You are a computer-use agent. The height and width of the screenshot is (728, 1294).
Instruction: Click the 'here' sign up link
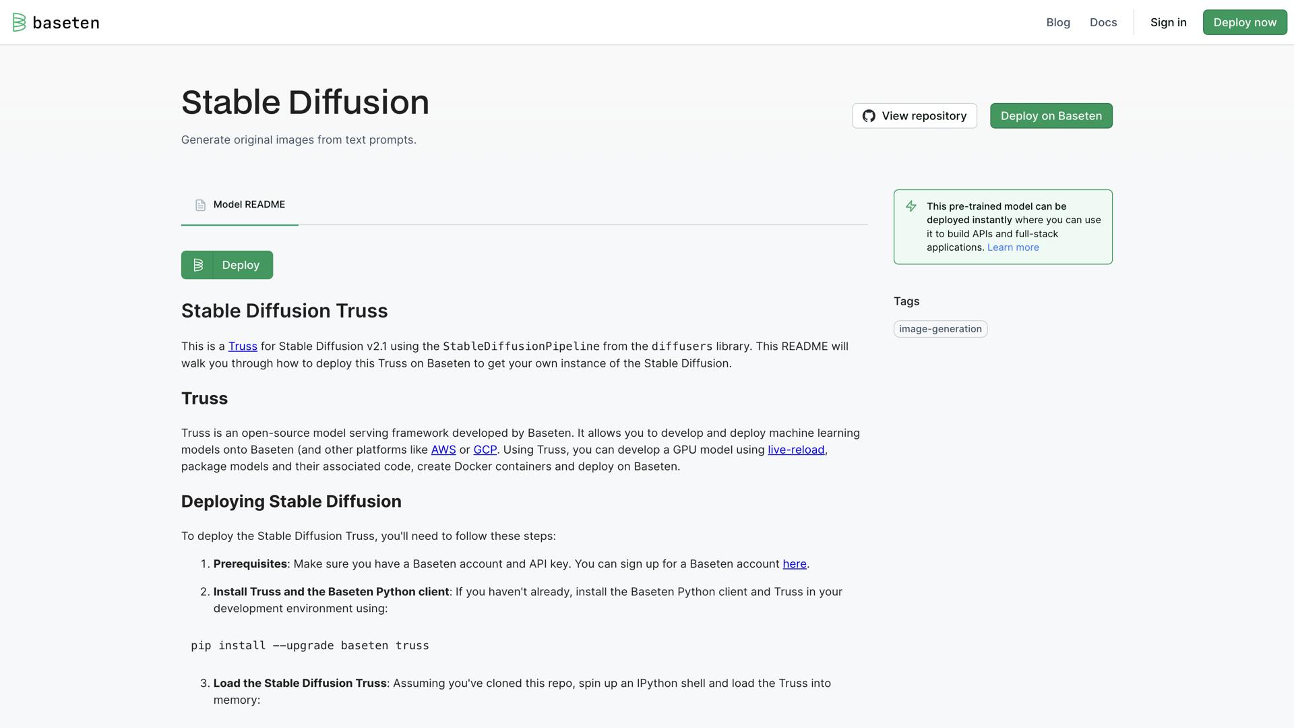coord(794,564)
